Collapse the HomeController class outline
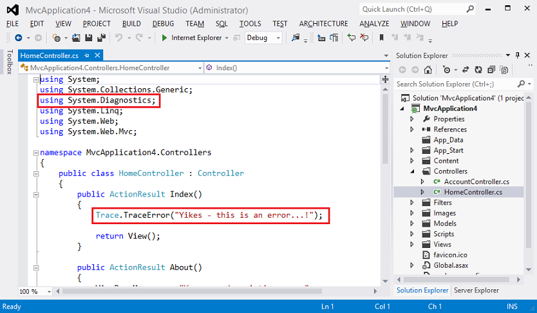The image size is (537, 313). coord(36,174)
